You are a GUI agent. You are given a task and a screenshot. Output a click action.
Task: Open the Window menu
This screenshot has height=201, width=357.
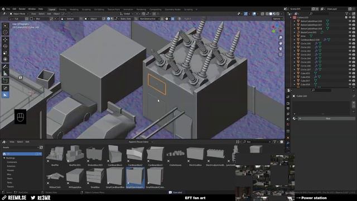pyautogui.click(x=32, y=9)
